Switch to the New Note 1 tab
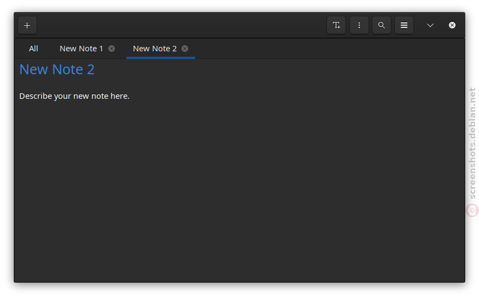 pos(81,49)
